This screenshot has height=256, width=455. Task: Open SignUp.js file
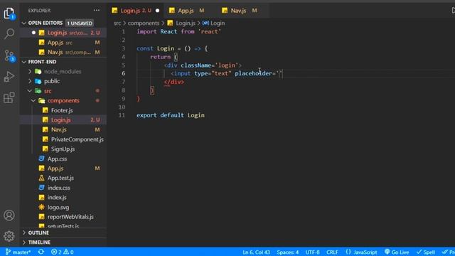pos(63,149)
